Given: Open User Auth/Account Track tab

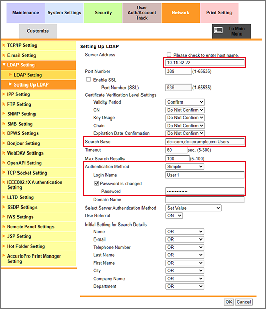Looking at the screenshot, I should [x=142, y=13].
